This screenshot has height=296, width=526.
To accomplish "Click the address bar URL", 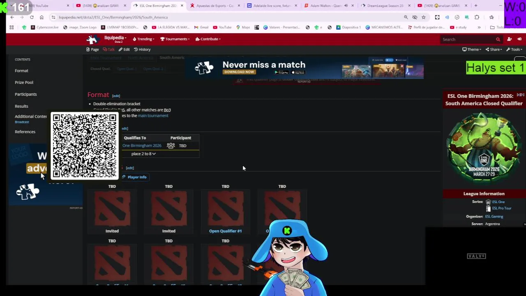I will [113, 17].
